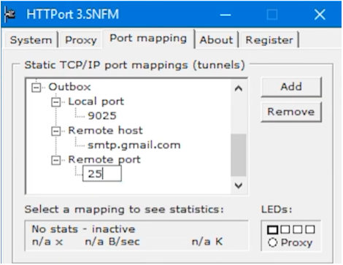Select the Remote host tree label
Image resolution: width=343 pixels, height=265 pixels.
pos(105,131)
